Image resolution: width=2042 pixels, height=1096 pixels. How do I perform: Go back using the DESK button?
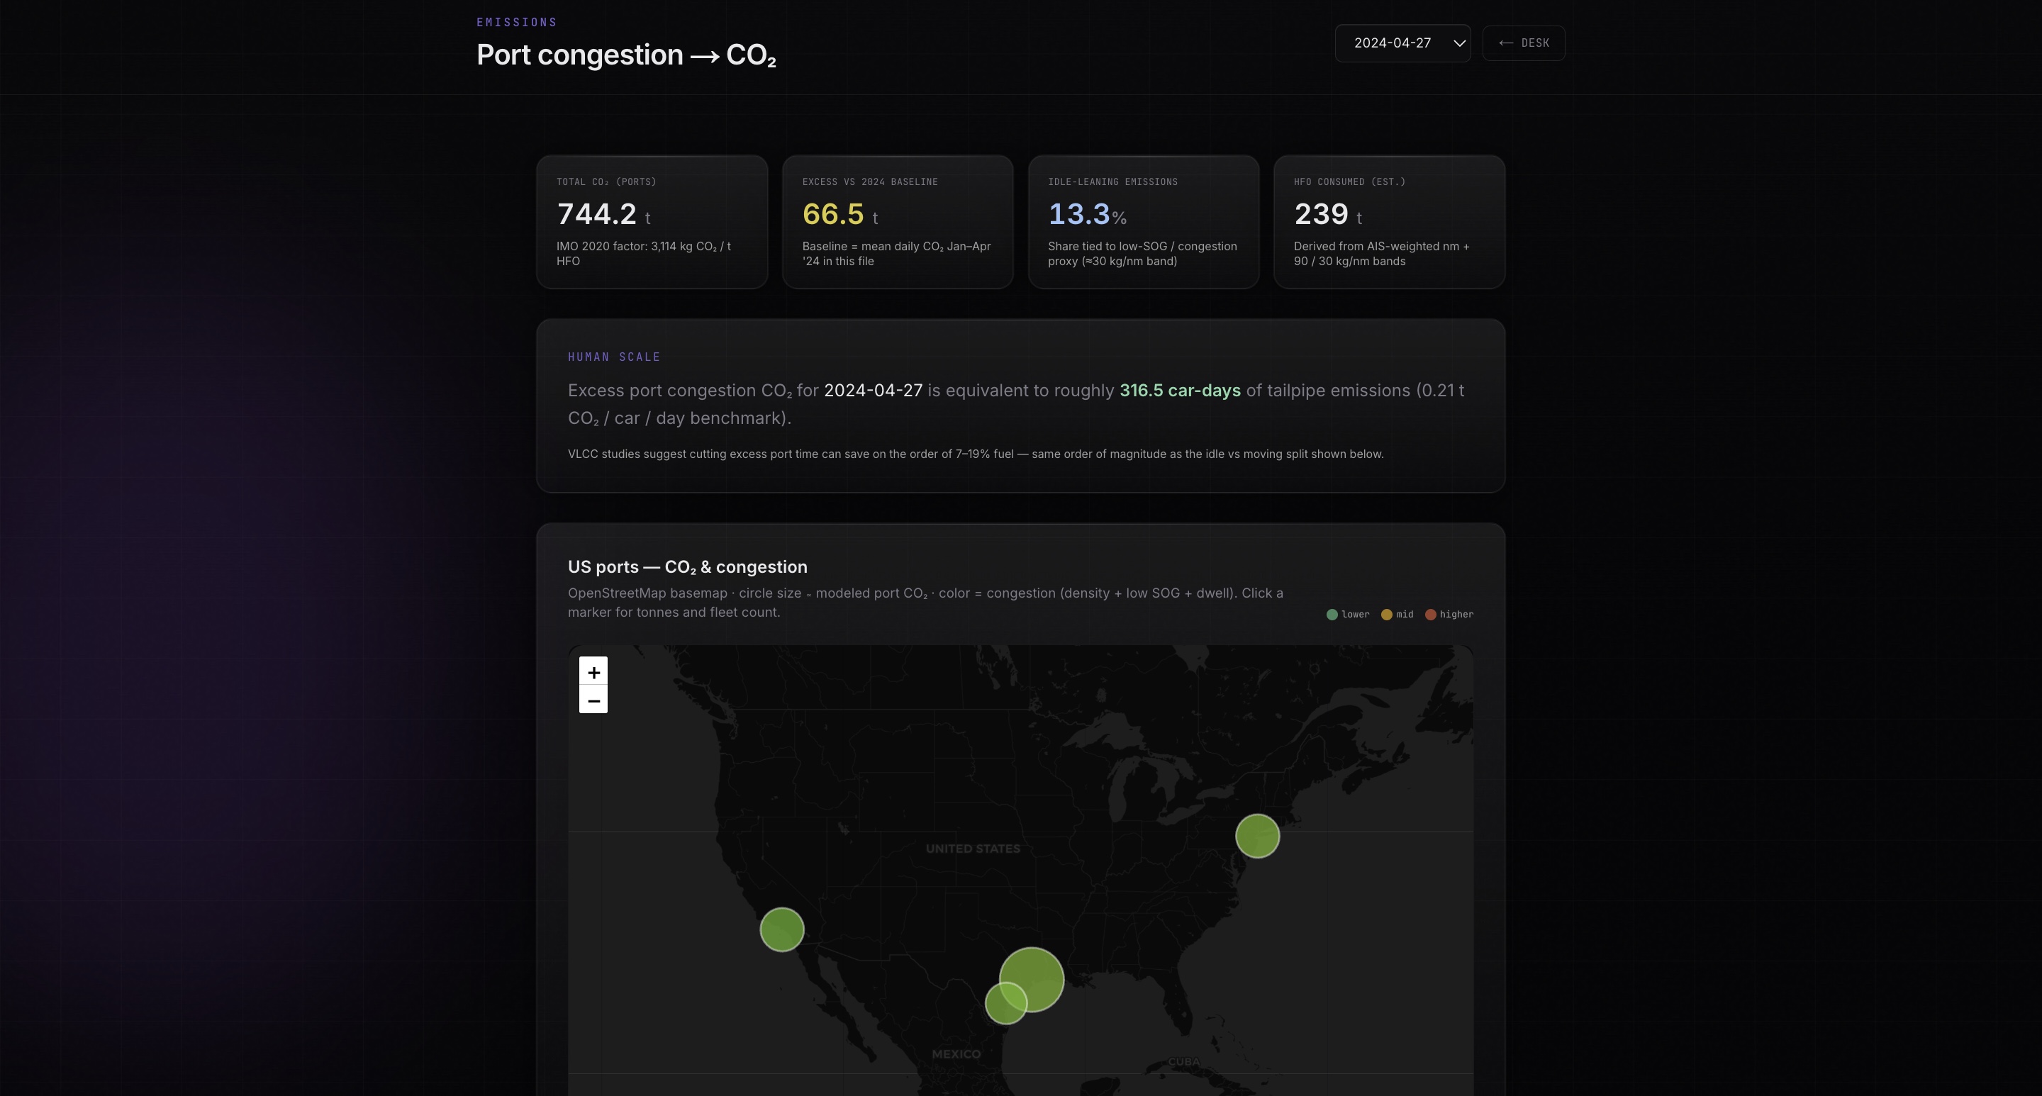pos(1523,43)
